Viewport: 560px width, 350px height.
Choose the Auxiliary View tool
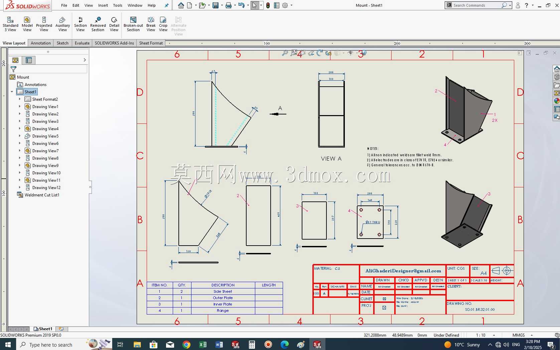(x=62, y=24)
